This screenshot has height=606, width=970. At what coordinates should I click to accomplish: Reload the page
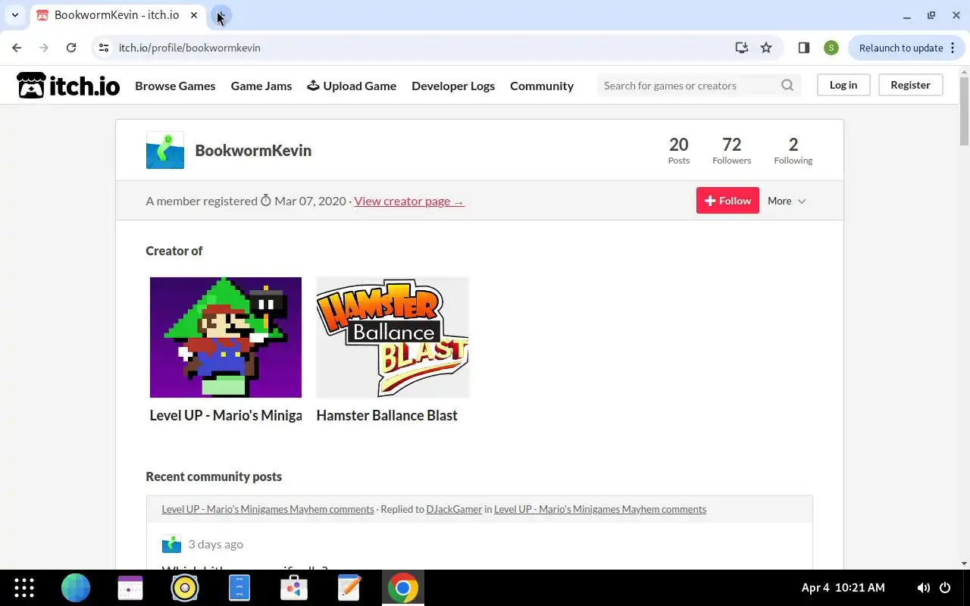coord(71,48)
